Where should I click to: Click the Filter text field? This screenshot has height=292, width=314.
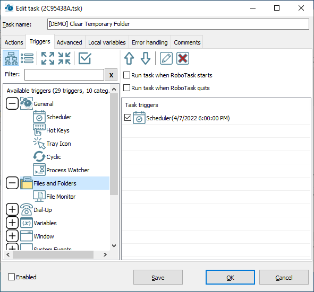pos(64,75)
